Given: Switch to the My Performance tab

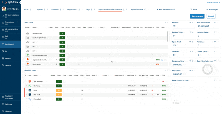Looking at the screenshot, I should pos(137,9).
